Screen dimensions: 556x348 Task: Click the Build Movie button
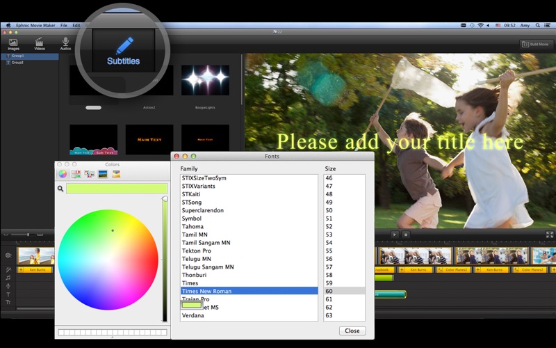coord(535,45)
